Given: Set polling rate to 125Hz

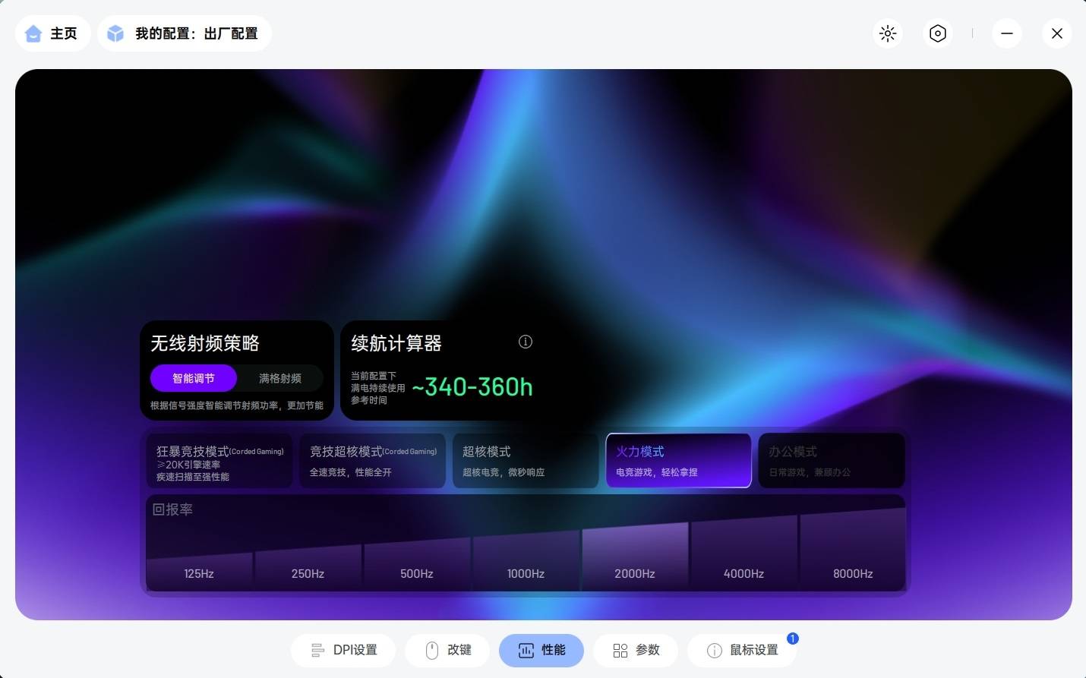Looking at the screenshot, I should click(199, 572).
